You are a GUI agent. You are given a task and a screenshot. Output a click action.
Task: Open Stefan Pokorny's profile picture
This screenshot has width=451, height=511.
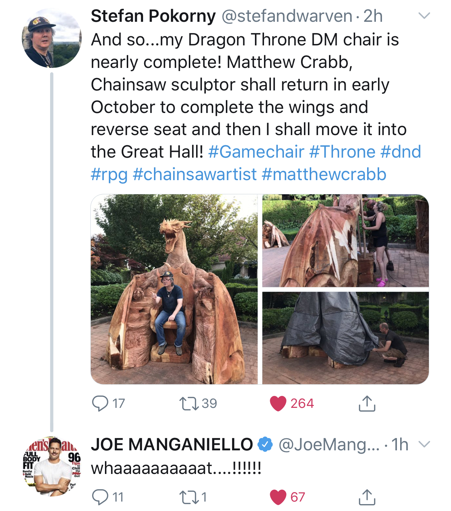pyautogui.click(x=52, y=38)
